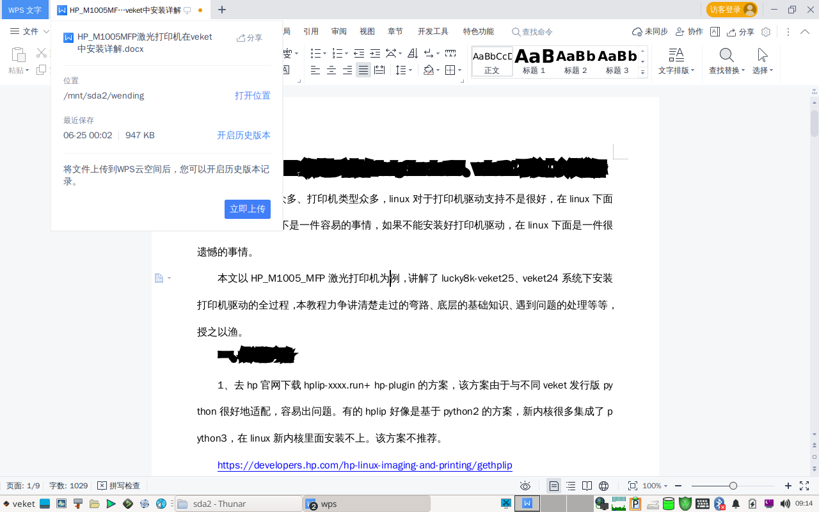The width and height of the screenshot is (819, 512).
Task: Align text left
Action: tap(315, 70)
